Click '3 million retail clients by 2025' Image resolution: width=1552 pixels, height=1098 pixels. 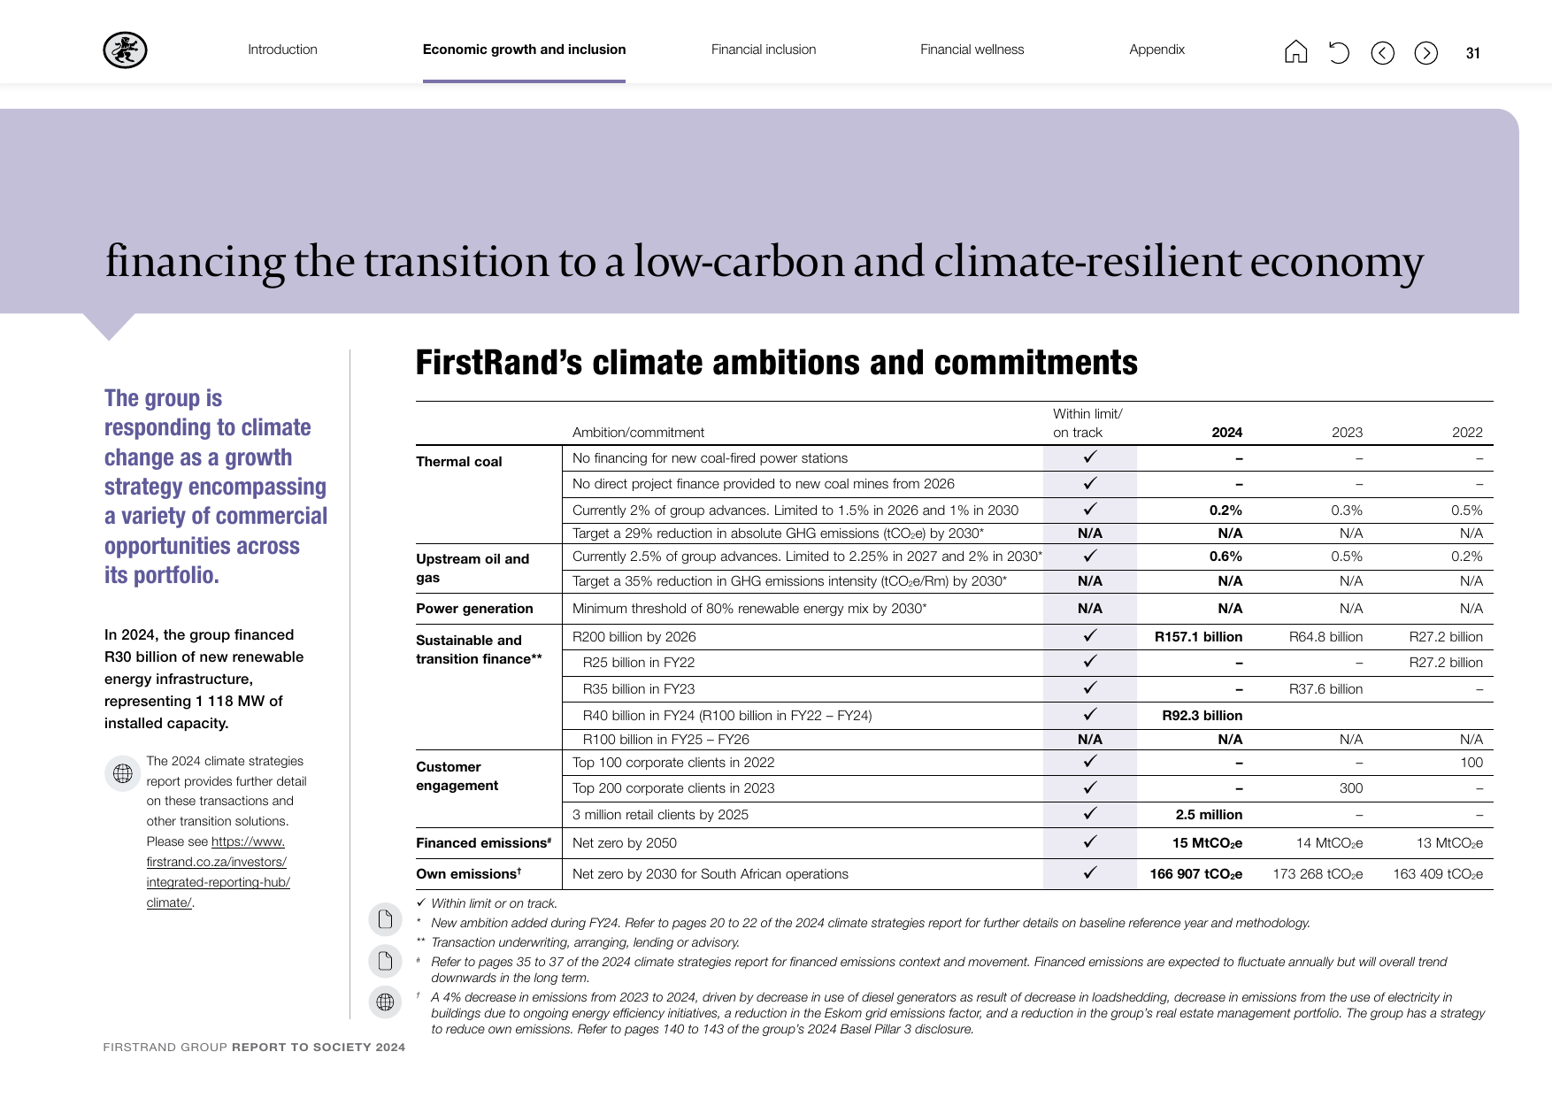pyautogui.click(x=660, y=815)
